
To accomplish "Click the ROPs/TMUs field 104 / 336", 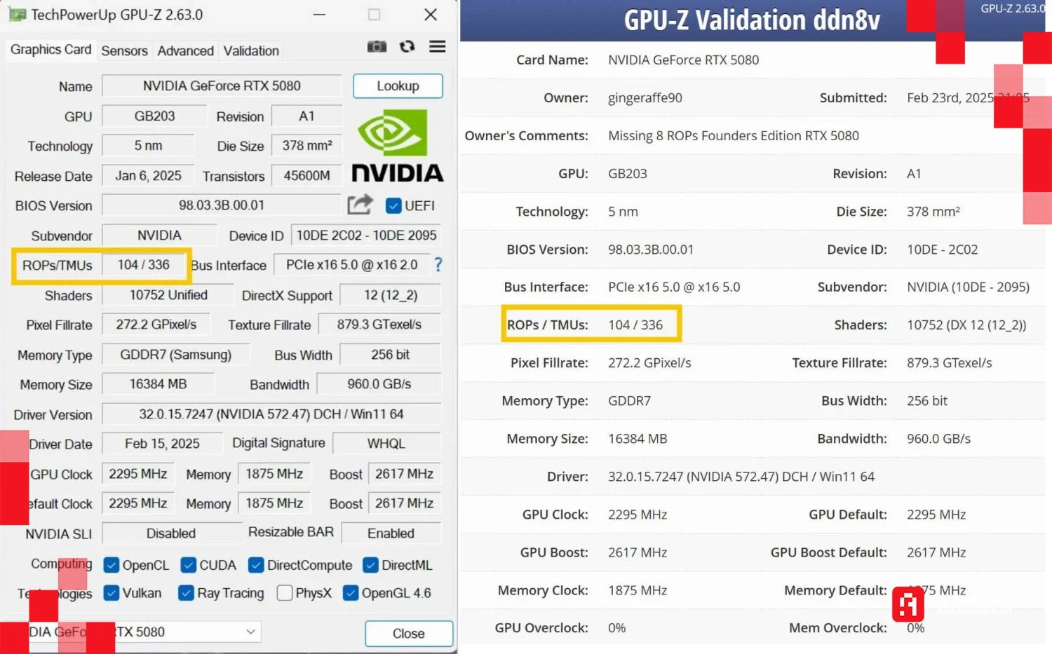I will click(144, 265).
